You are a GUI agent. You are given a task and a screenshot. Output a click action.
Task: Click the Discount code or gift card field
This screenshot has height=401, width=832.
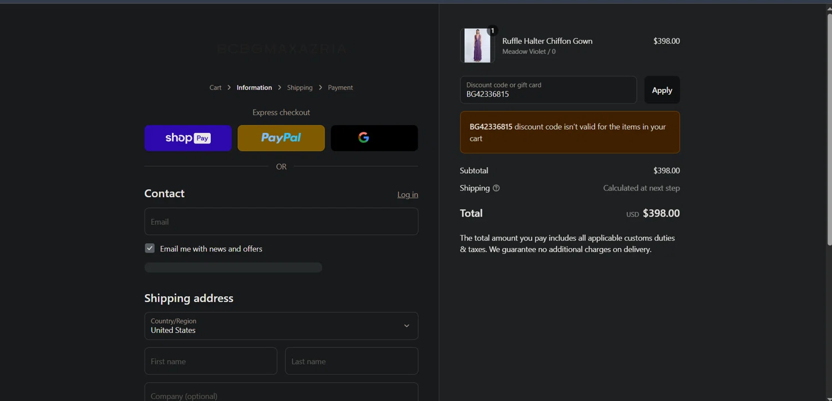tap(548, 90)
